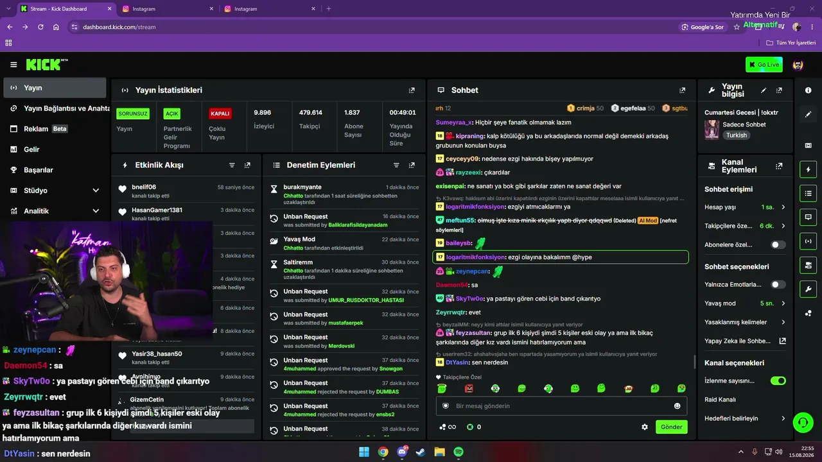
Task: Toggle the list moderation rail icon
Action: coord(808,193)
